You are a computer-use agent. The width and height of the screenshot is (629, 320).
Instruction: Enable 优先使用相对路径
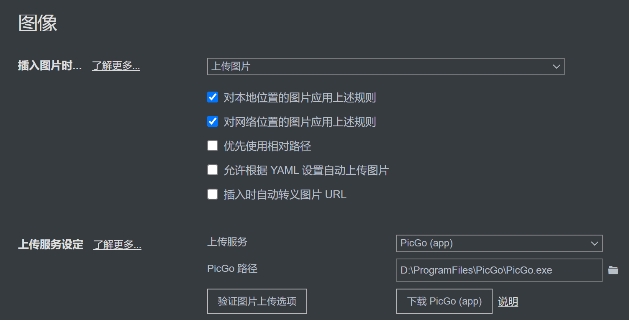pyautogui.click(x=213, y=145)
